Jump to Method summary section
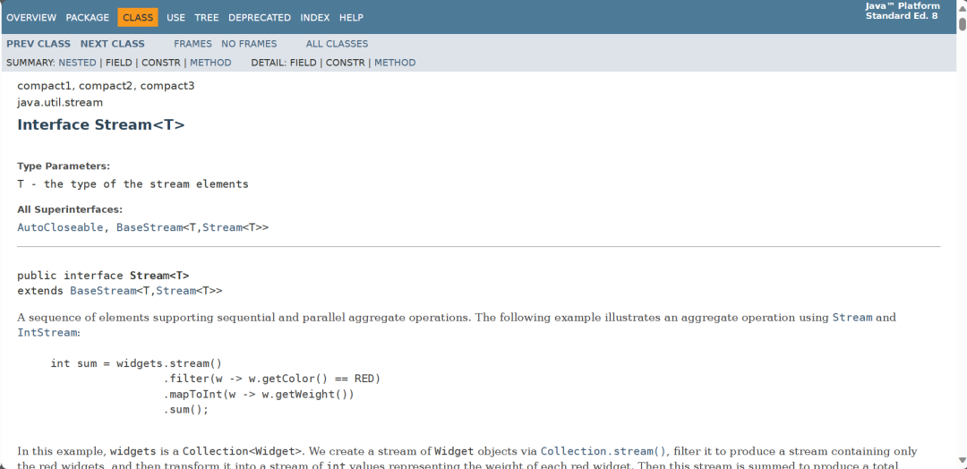Image resolution: width=967 pixels, height=469 pixels. (x=210, y=63)
